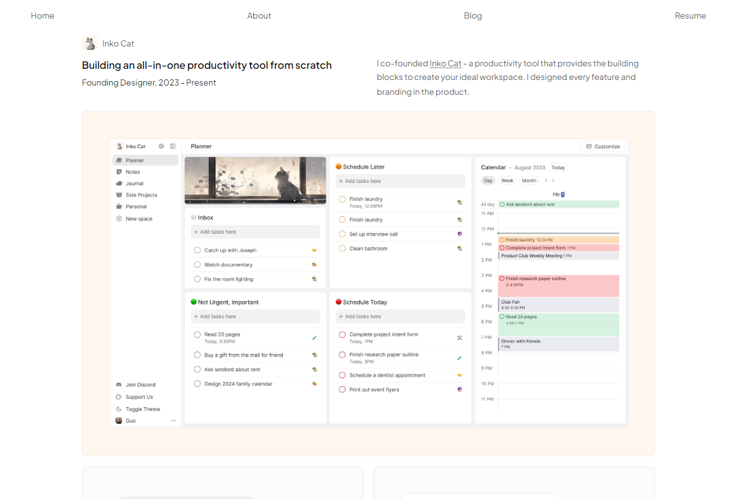Toggle Theme using the moon icon
Screen dimensions: 737x499
point(119,409)
